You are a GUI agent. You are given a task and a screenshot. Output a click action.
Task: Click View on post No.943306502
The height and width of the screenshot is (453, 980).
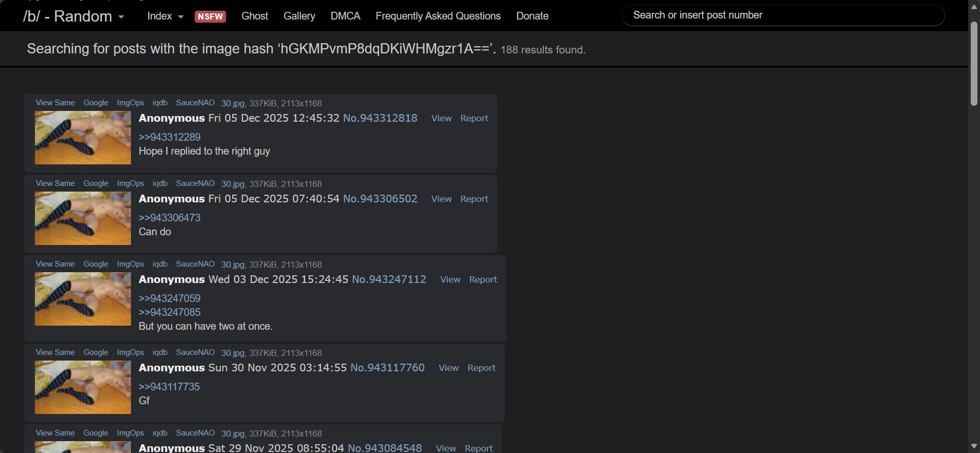coord(441,199)
